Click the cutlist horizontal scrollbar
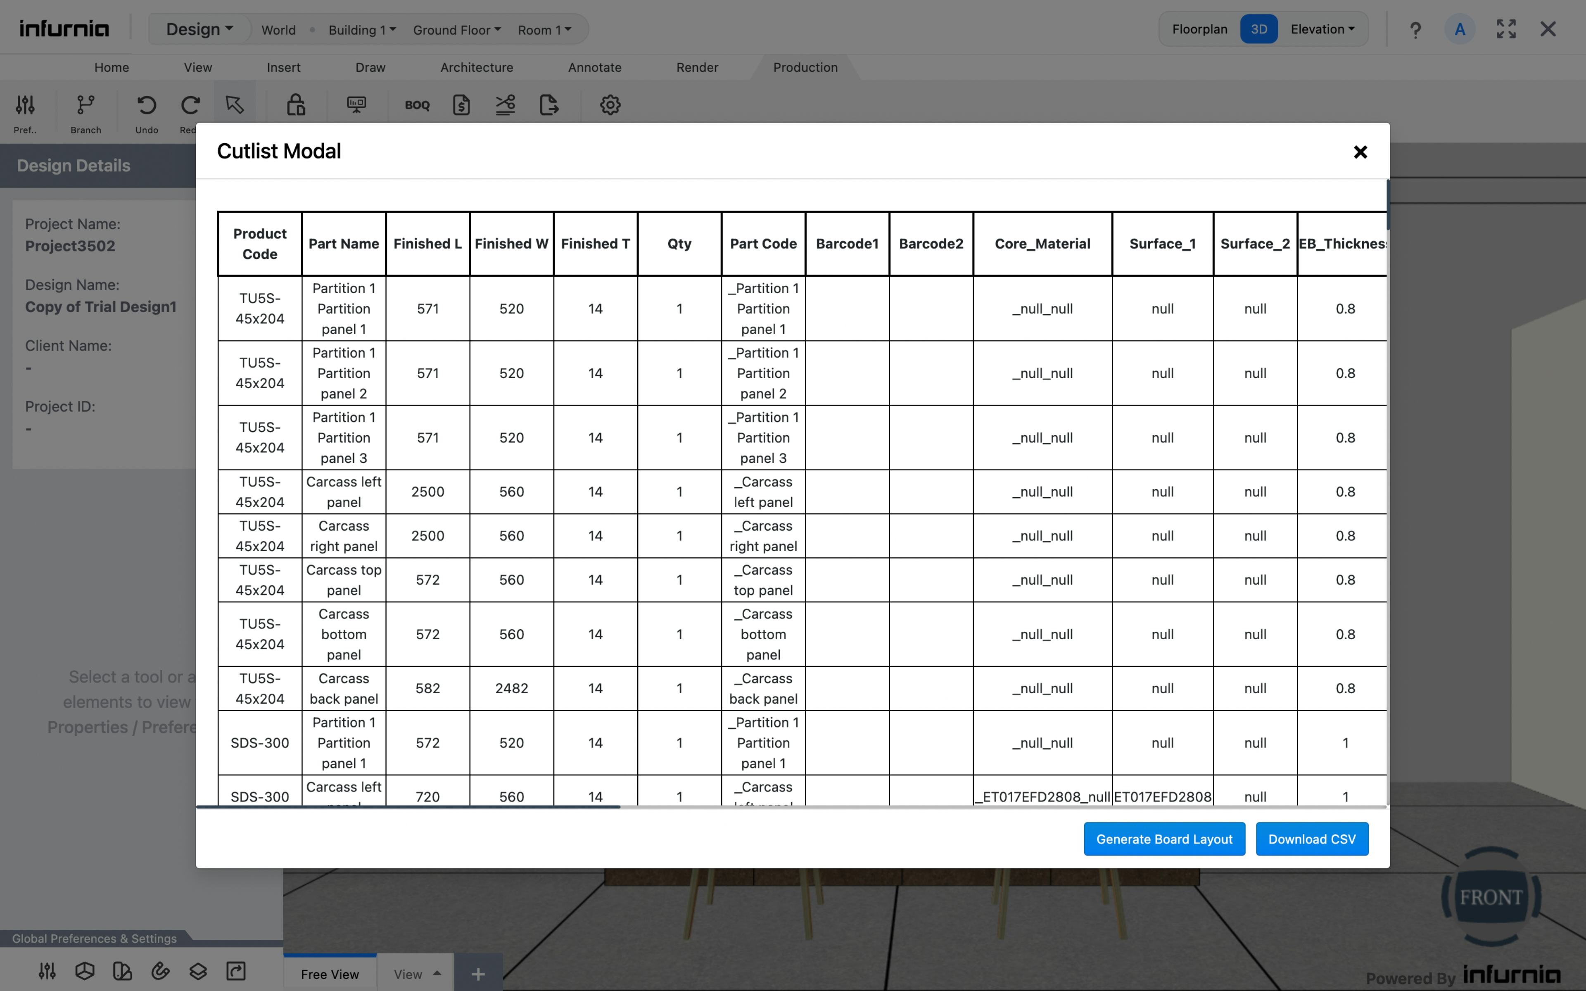Viewport: 1586px width, 991px height. (408, 807)
